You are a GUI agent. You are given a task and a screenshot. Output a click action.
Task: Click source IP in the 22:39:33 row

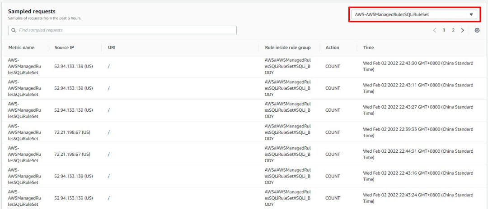click(72, 132)
